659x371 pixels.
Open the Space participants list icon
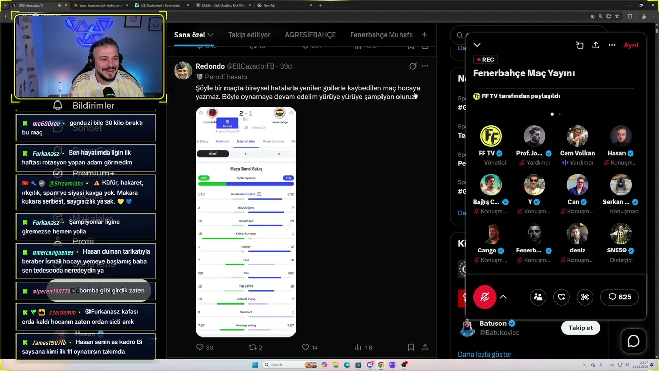tap(538, 297)
